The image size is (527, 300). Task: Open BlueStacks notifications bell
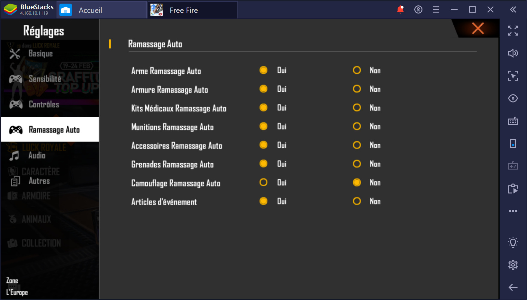(400, 10)
